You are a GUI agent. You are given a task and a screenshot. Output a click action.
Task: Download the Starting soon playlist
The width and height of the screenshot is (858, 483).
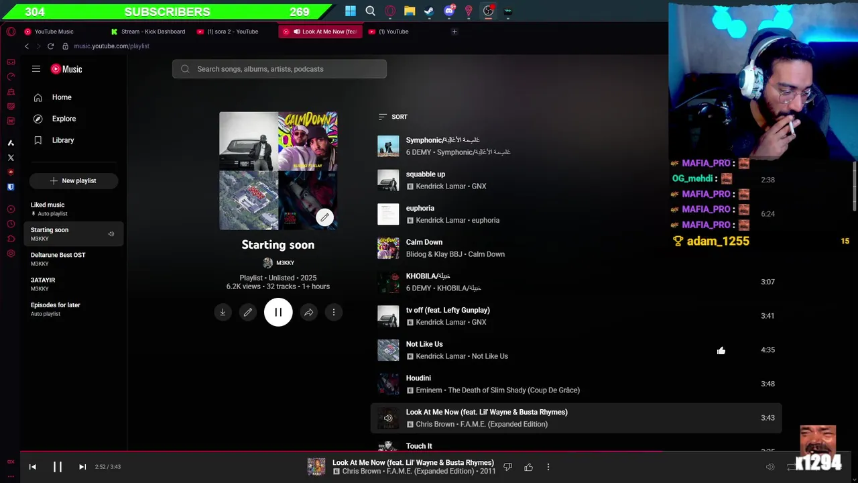click(x=223, y=312)
